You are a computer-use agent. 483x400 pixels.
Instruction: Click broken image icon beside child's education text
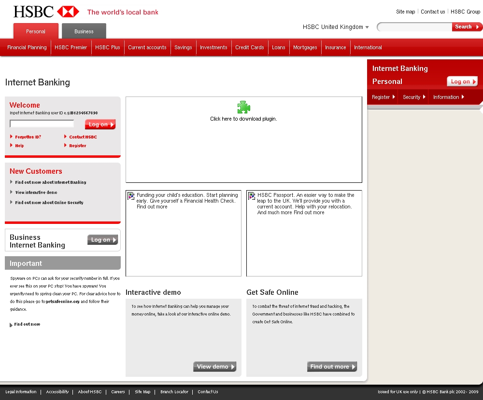coord(131,196)
